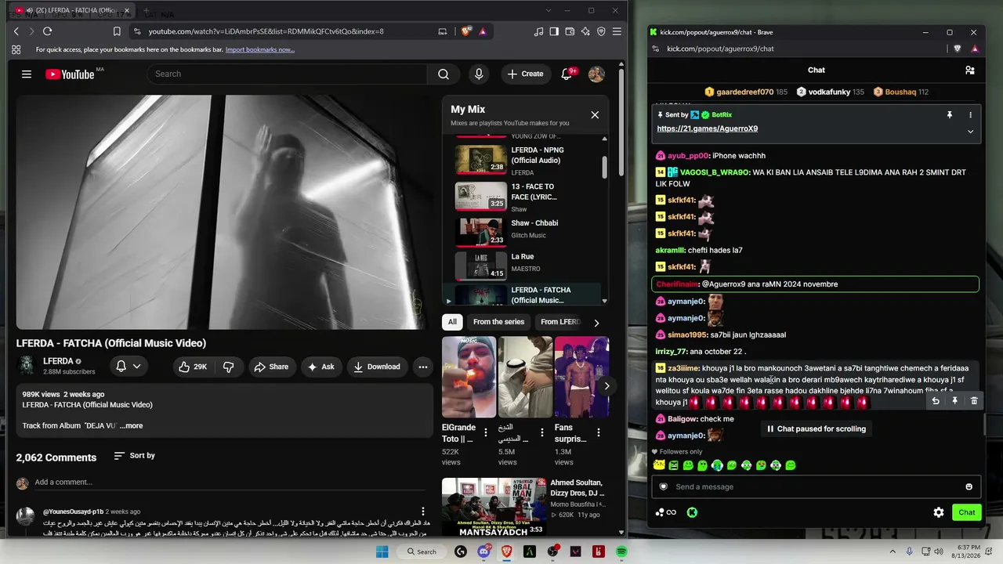Open options for ElGrande Toto short
The width and height of the screenshot is (1003, 564).
click(x=485, y=432)
